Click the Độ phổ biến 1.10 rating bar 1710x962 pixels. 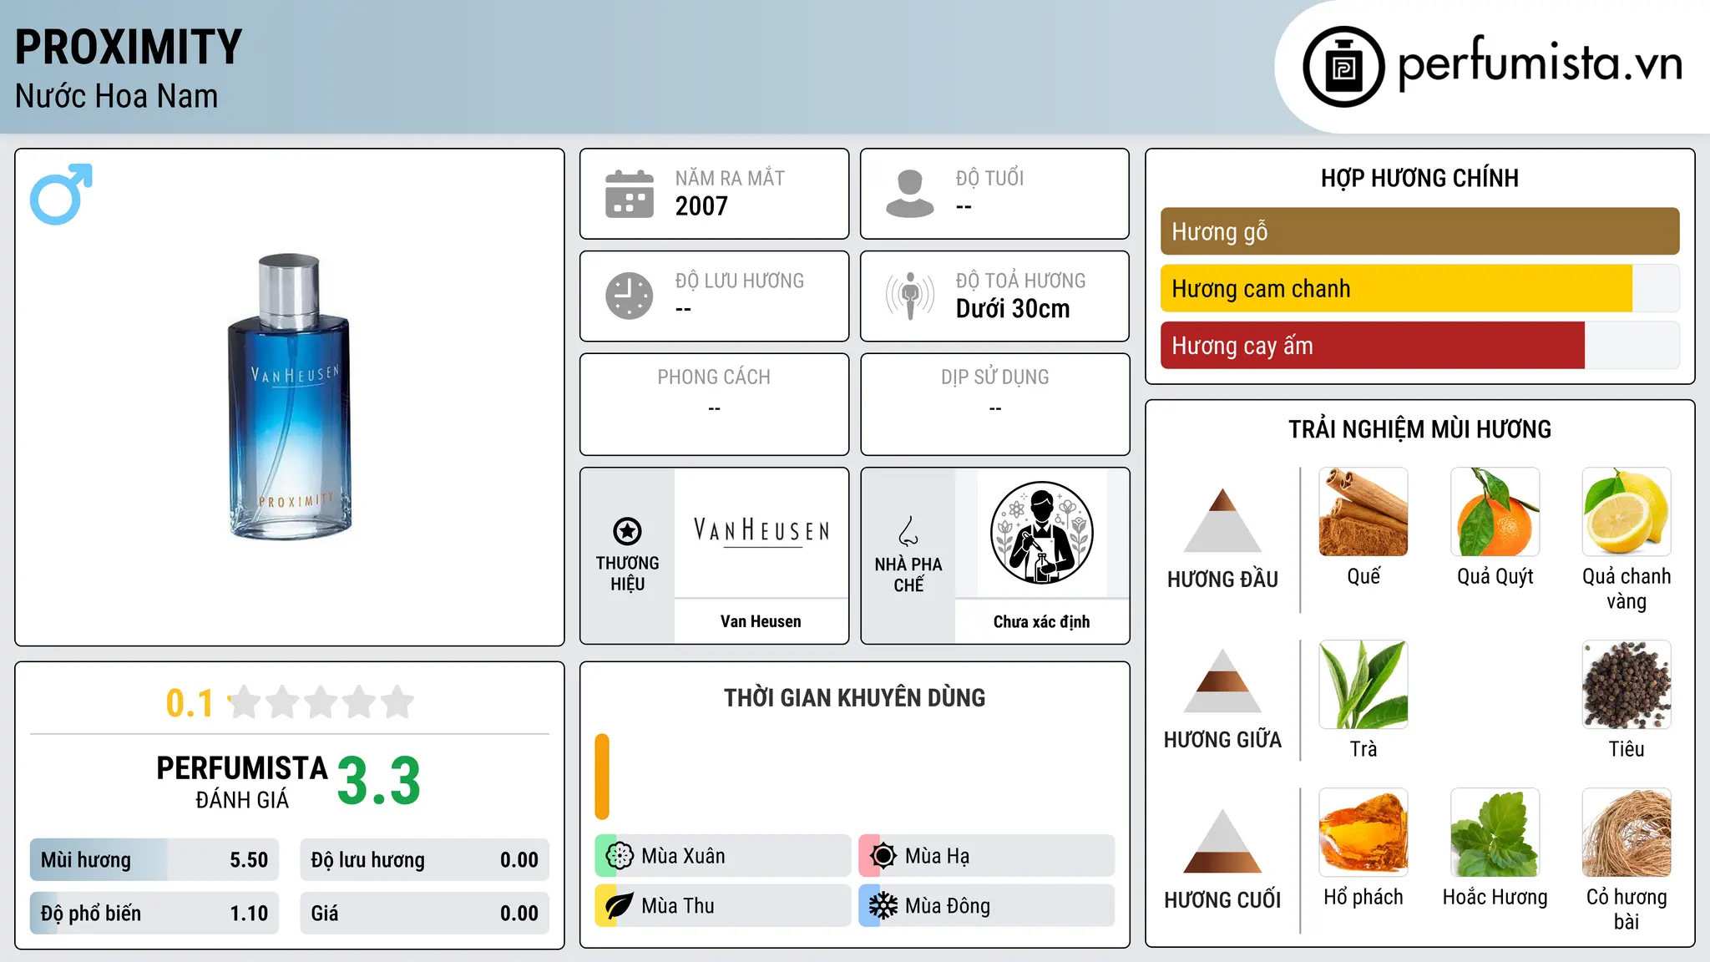pos(154,913)
